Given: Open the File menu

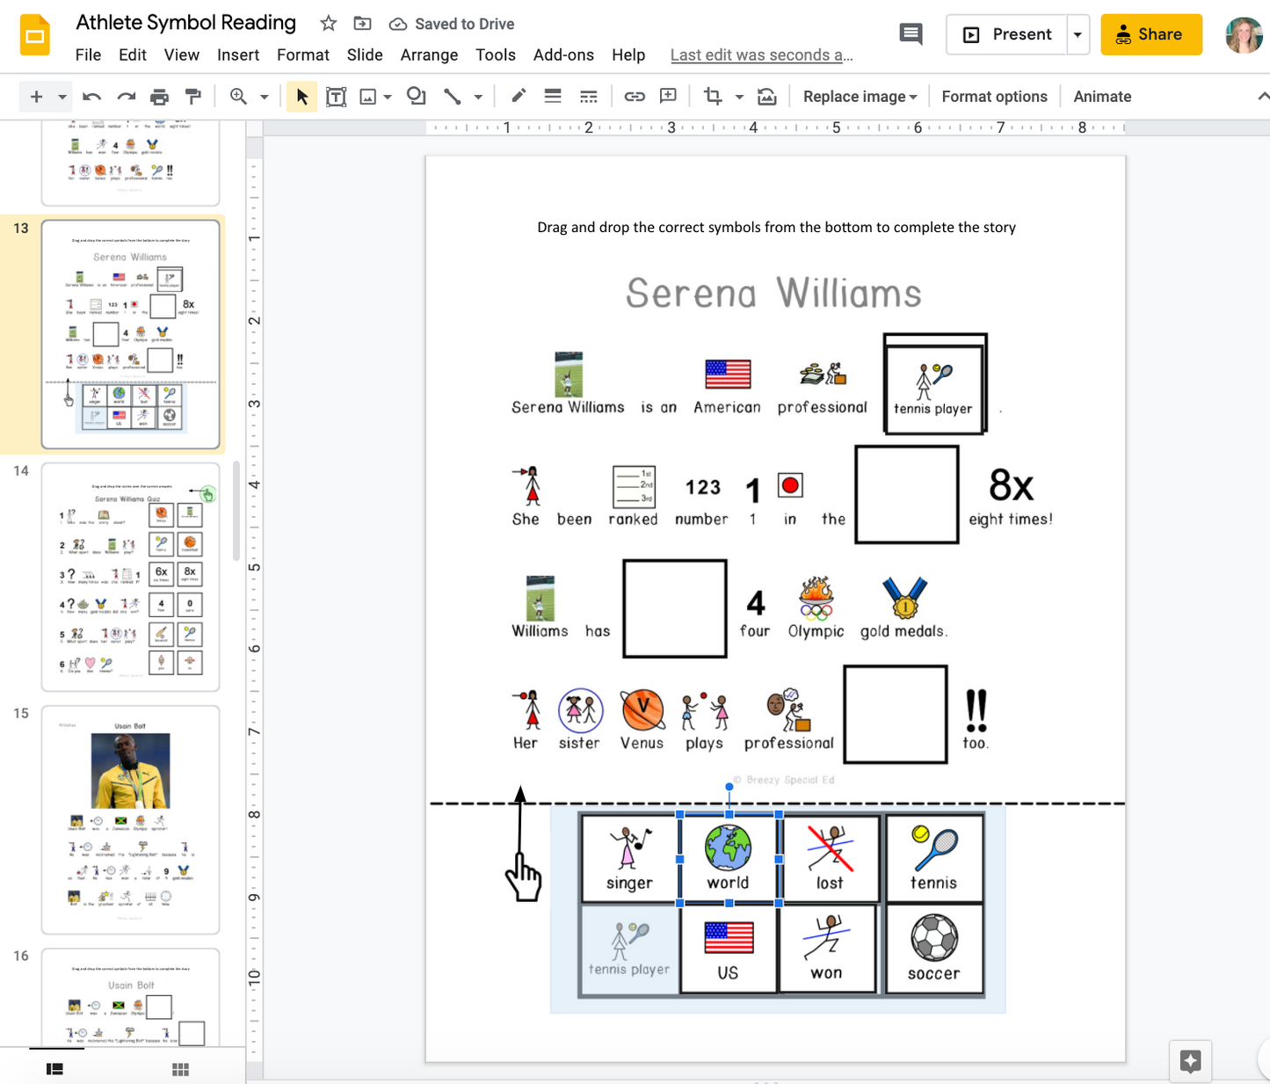Looking at the screenshot, I should 88,55.
